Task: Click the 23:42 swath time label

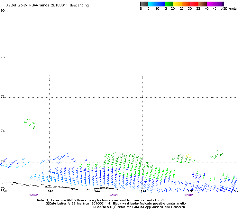Action: 33,195
